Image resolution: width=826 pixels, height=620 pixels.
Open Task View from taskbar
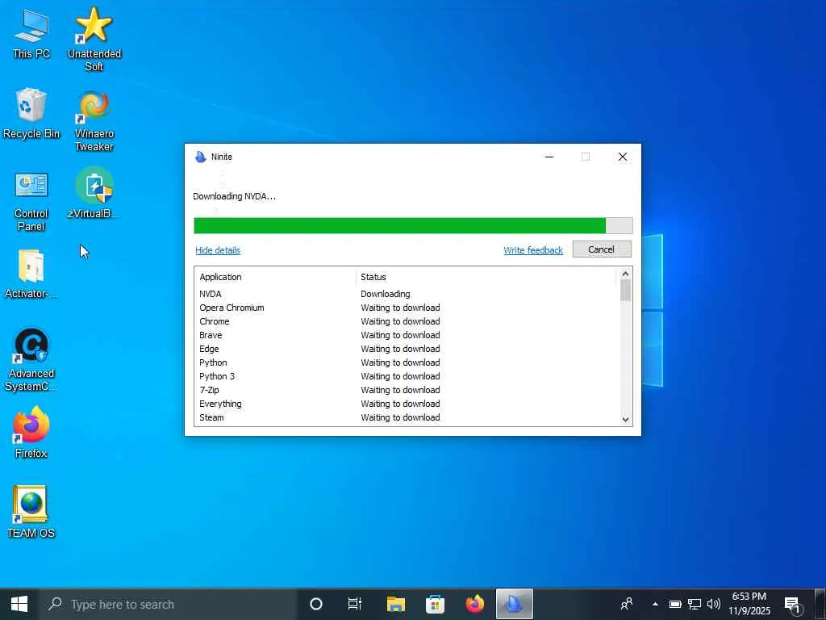pos(355,604)
